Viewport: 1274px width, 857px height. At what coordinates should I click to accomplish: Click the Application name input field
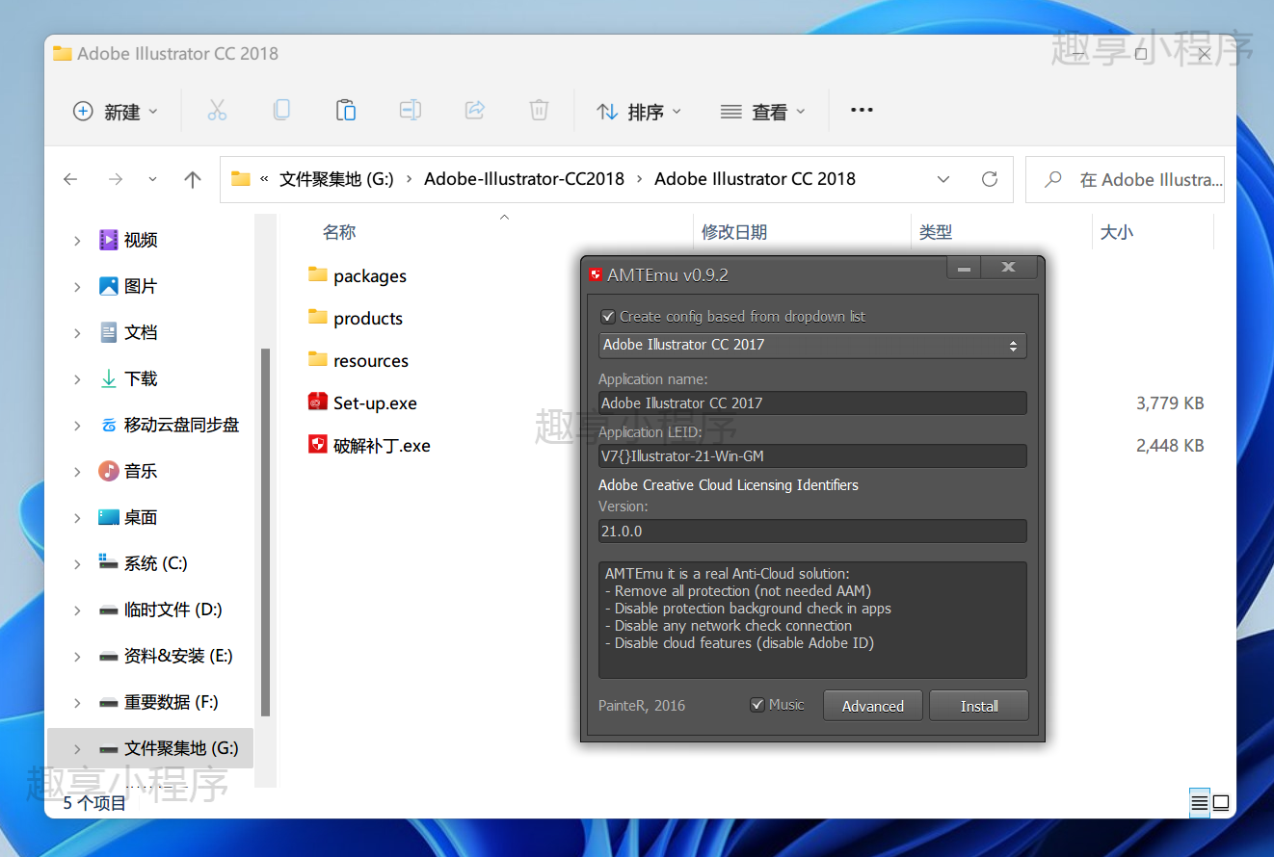pos(812,403)
